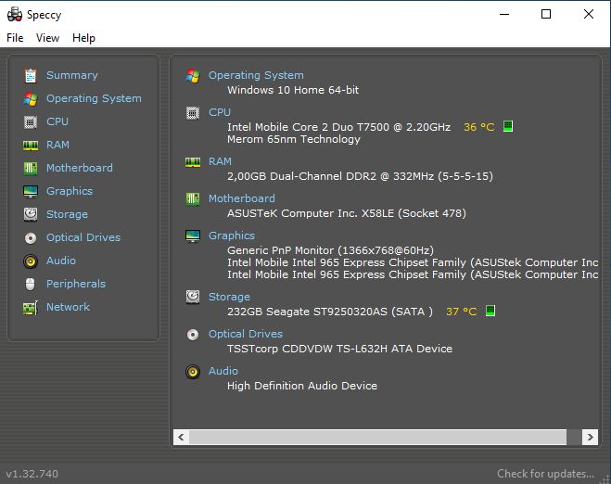
Task: Click the Windows flag icon in summary pane
Action: (193, 76)
